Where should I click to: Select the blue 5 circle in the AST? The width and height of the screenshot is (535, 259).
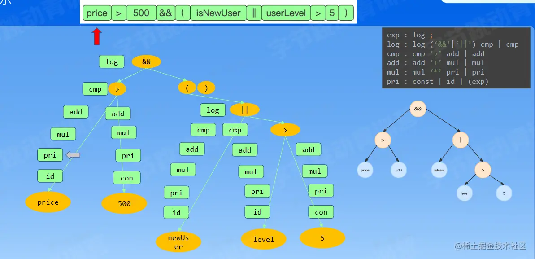click(x=504, y=193)
